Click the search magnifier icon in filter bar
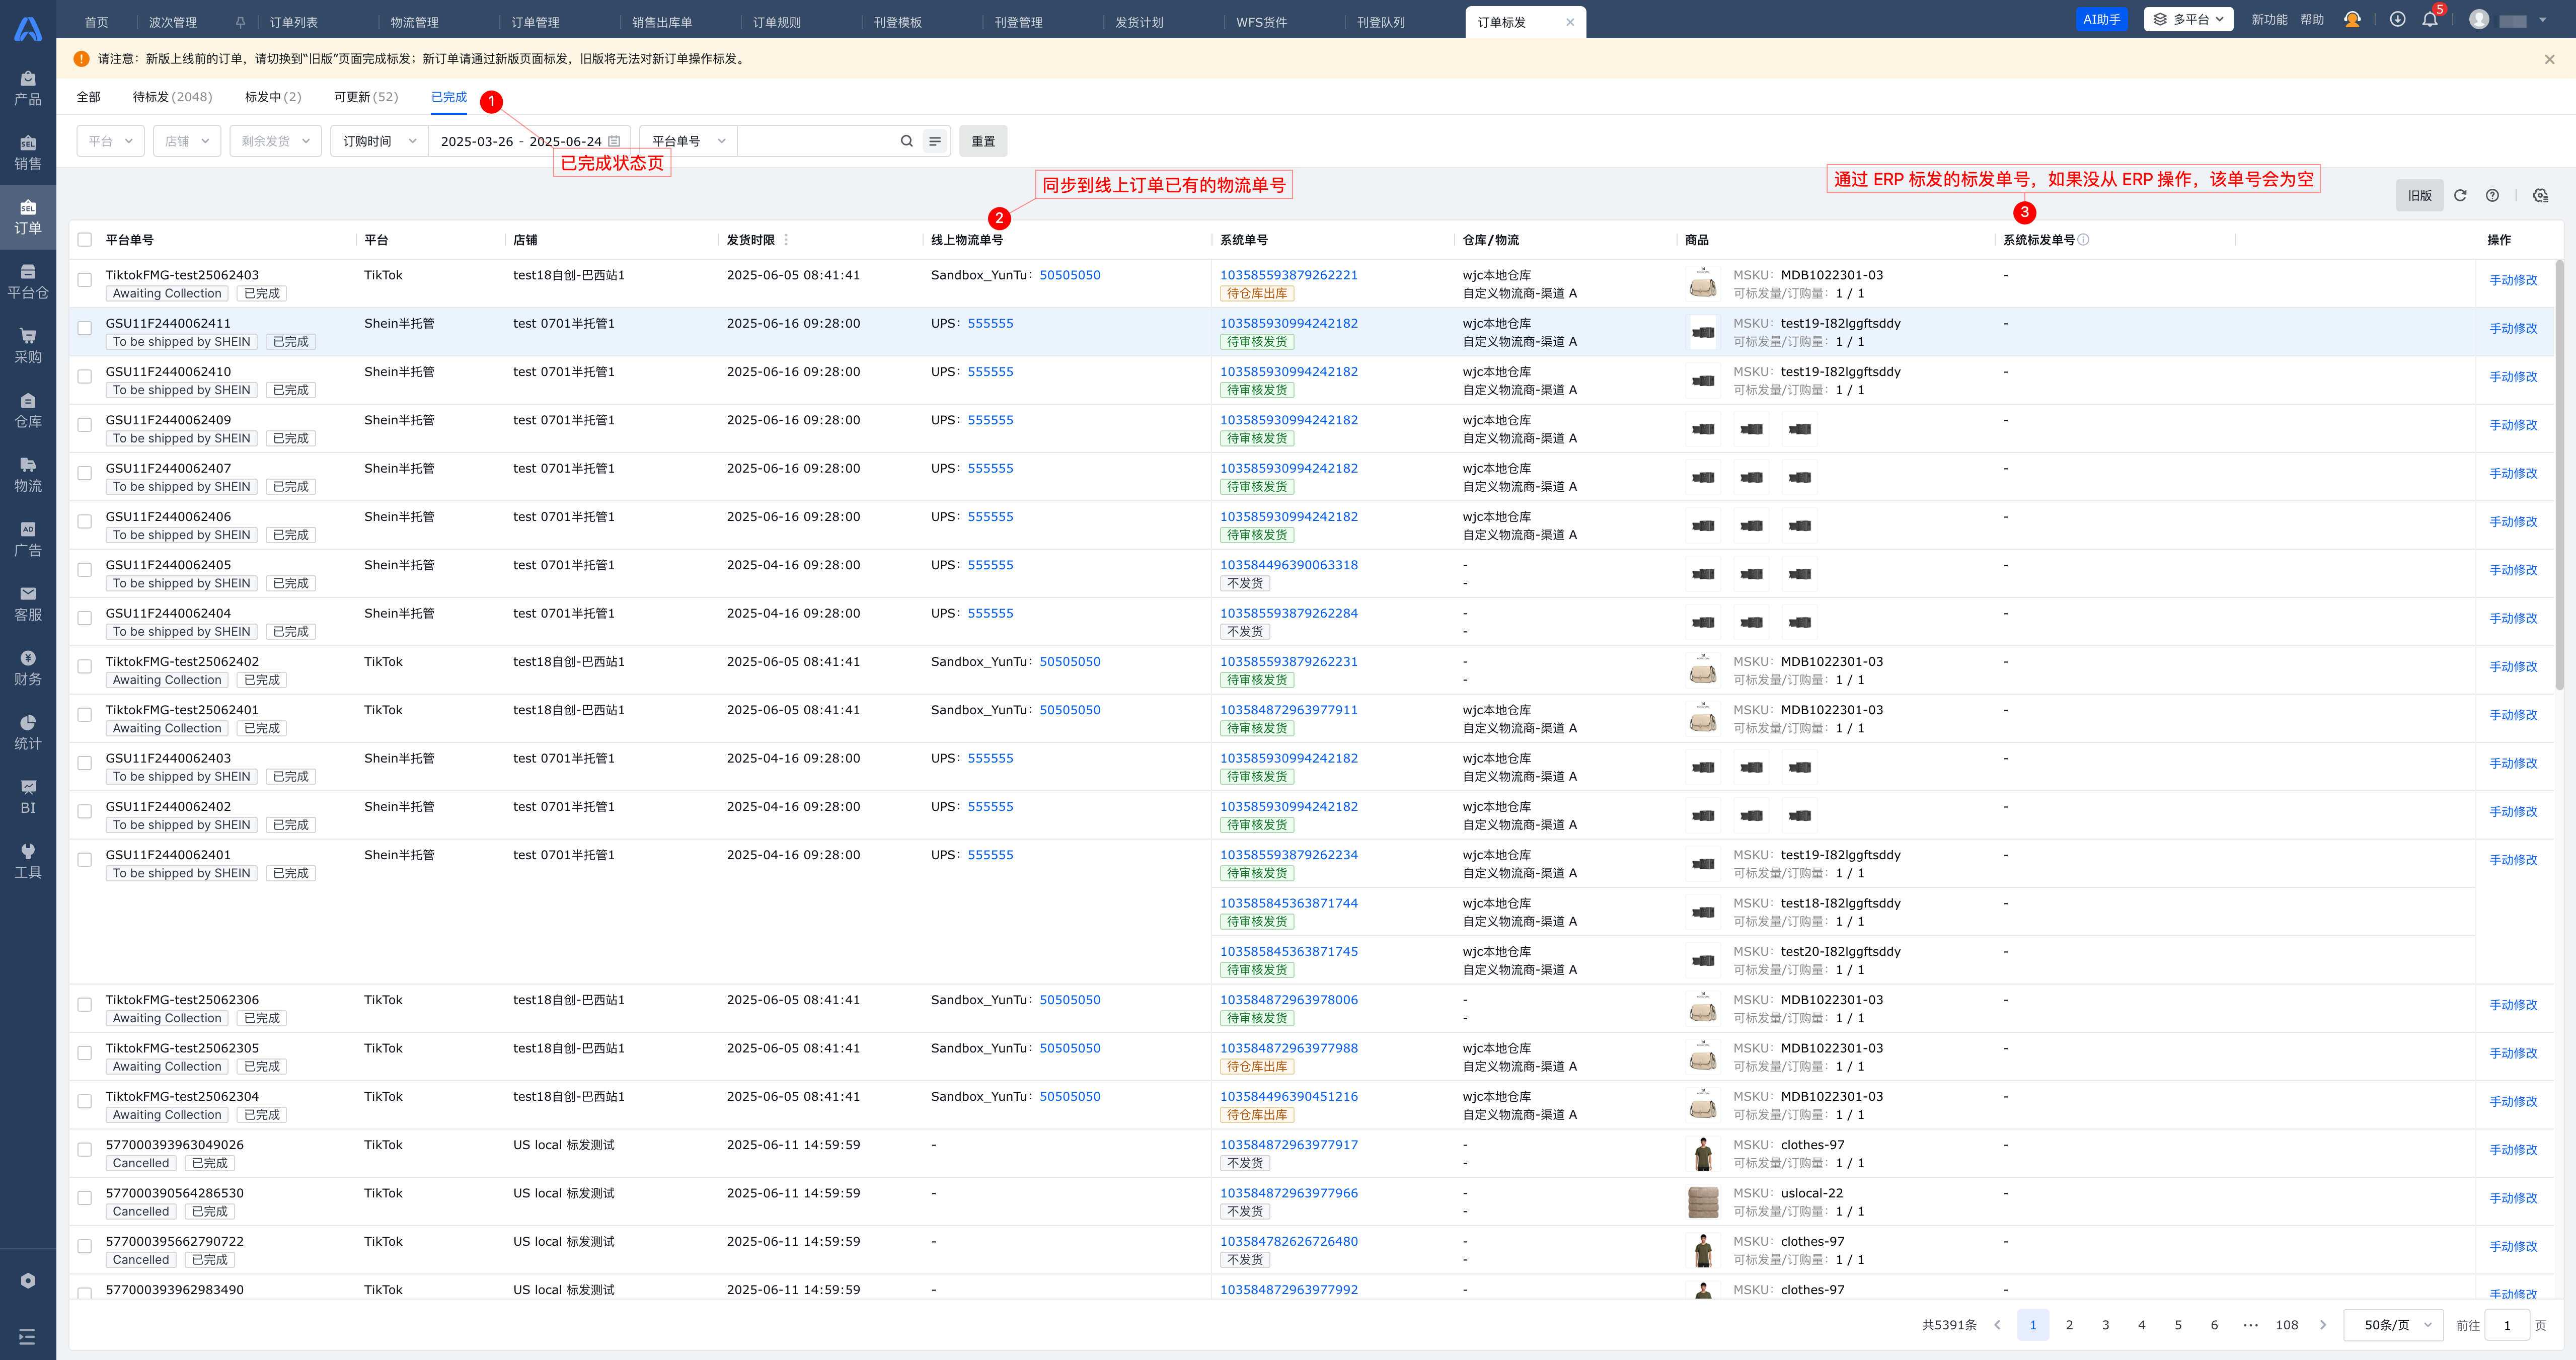 [x=906, y=141]
